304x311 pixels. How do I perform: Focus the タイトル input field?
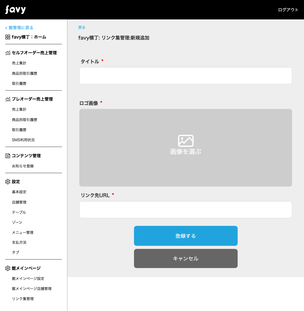pyautogui.click(x=186, y=76)
